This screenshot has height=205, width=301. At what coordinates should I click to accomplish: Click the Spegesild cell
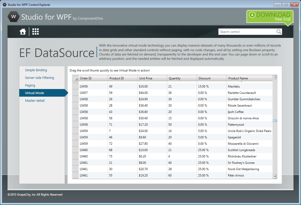pyautogui.click(x=250, y=137)
